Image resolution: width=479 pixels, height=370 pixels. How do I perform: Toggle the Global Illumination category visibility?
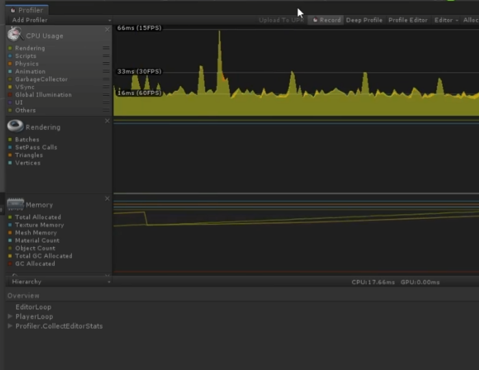(10, 94)
